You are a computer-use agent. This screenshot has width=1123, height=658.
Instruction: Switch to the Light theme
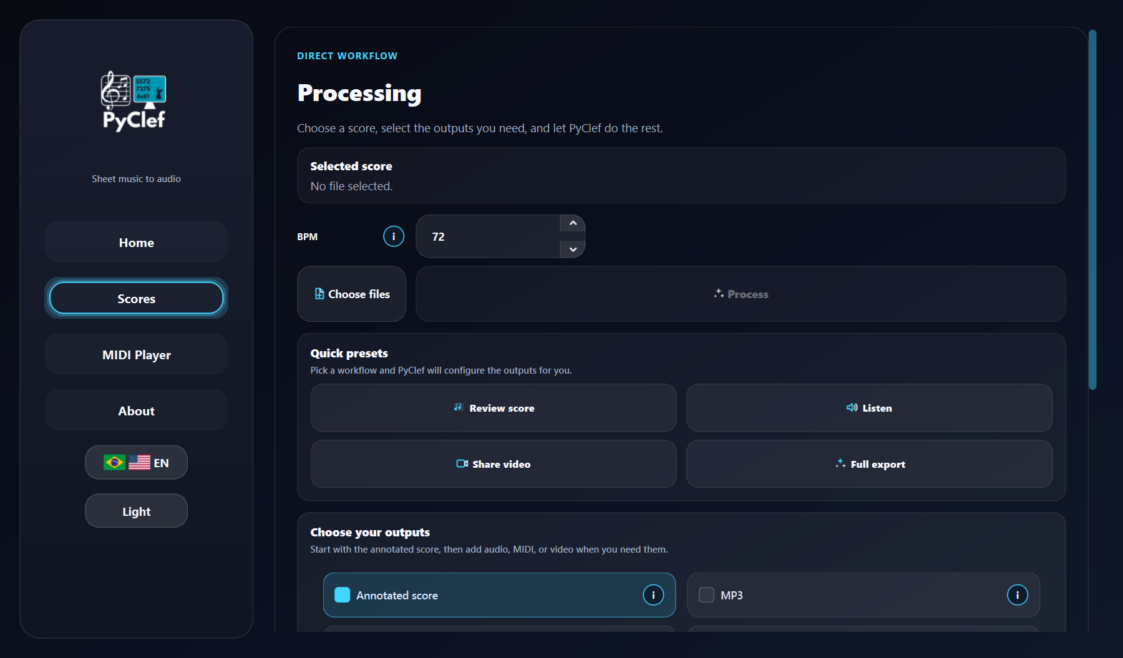(137, 511)
